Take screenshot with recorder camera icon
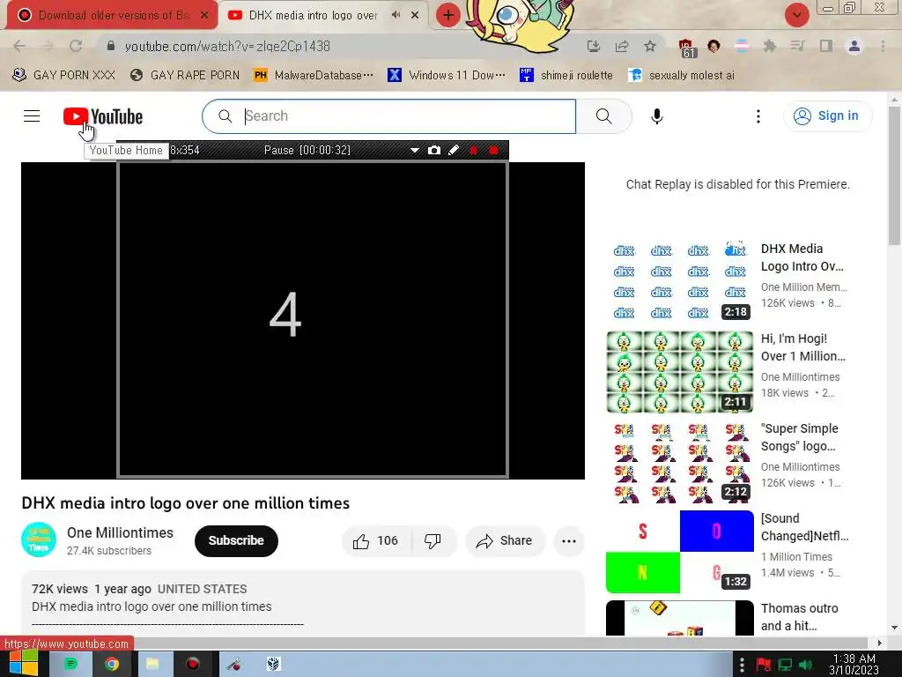902x677 pixels. point(434,150)
